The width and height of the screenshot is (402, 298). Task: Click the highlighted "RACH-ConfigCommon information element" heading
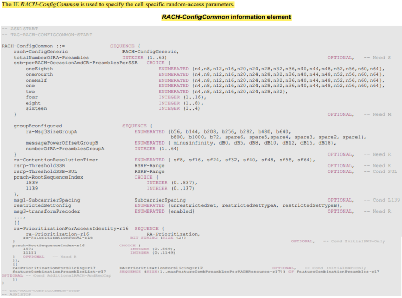point(226,17)
